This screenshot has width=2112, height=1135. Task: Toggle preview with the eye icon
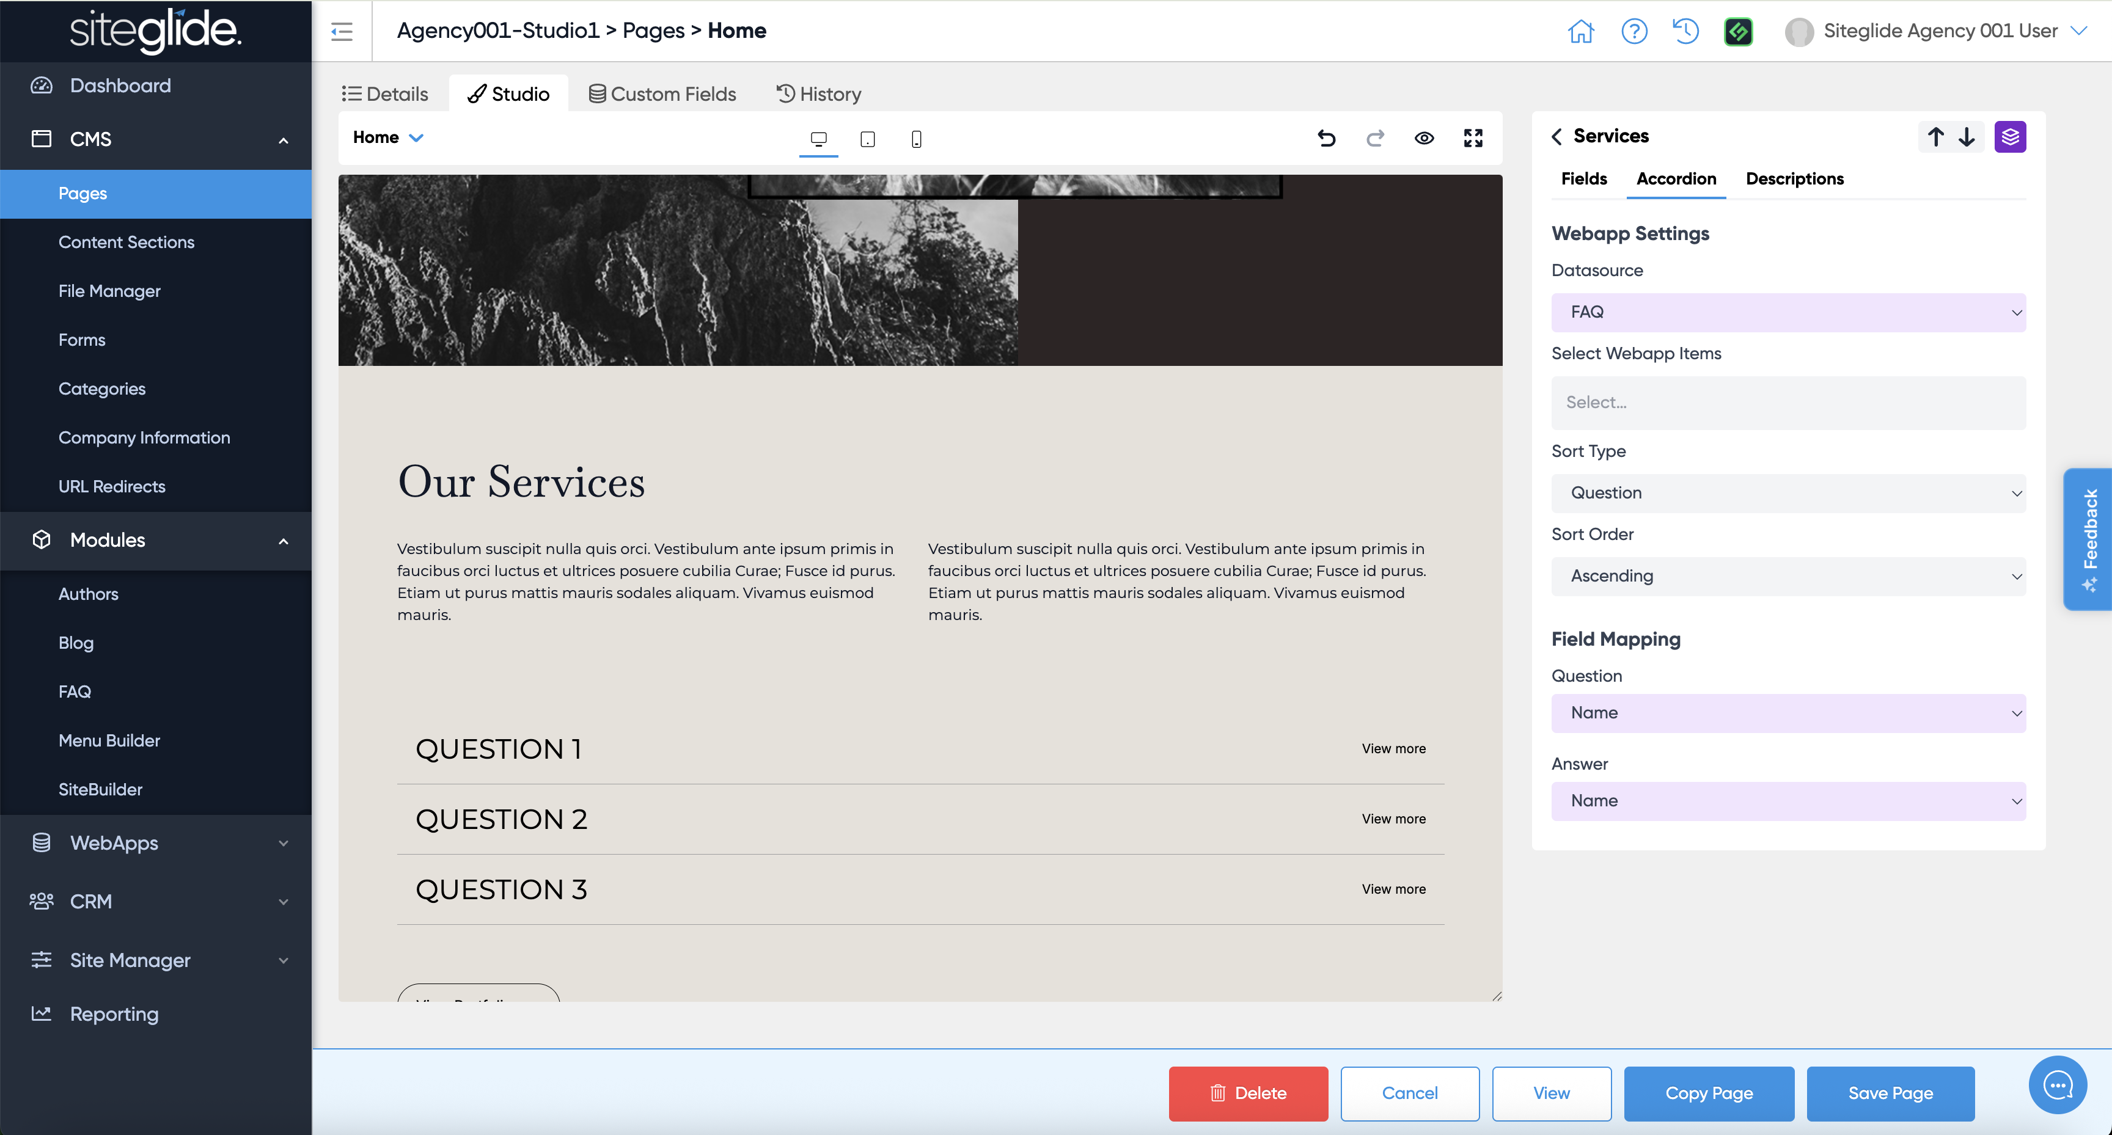click(x=1424, y=139)
